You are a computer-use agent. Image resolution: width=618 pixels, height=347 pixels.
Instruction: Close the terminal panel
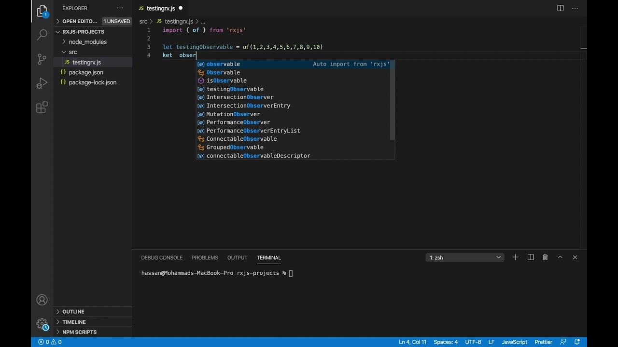575,257
